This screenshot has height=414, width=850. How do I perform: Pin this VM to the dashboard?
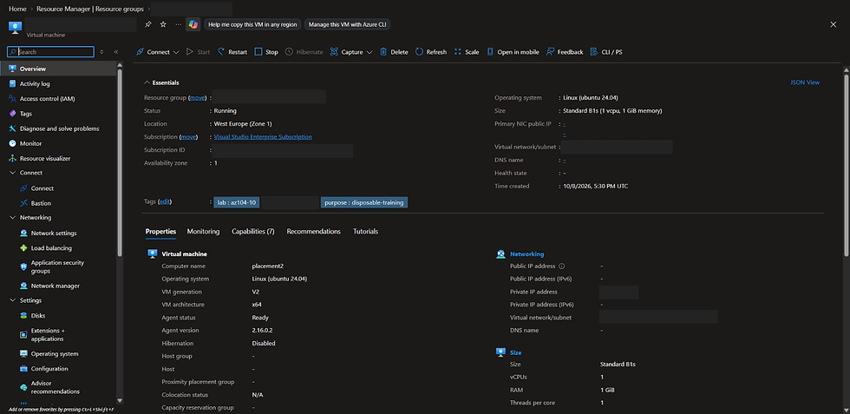click(x=148, y=24)
